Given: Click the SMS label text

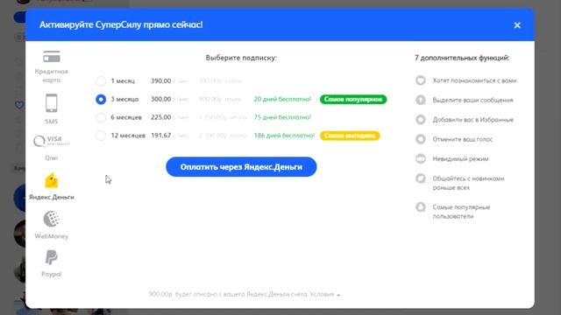Looking at the screenshot, I should point(52,122).
